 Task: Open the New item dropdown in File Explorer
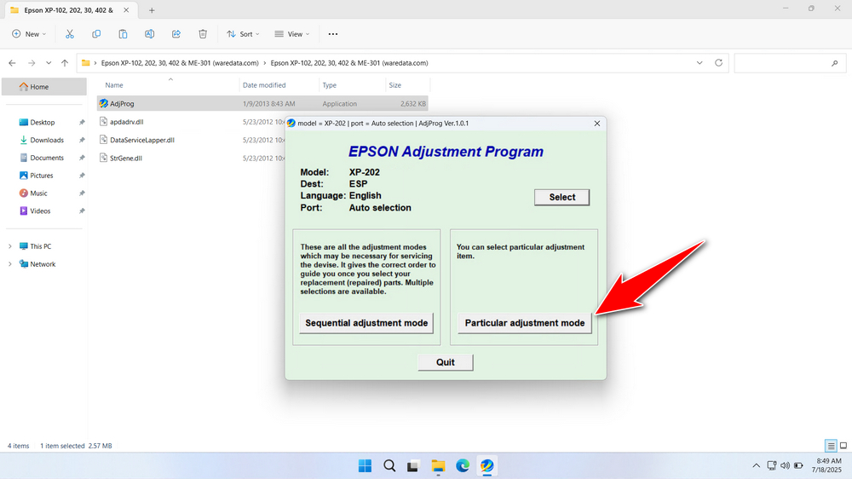(x=29, y=34)
